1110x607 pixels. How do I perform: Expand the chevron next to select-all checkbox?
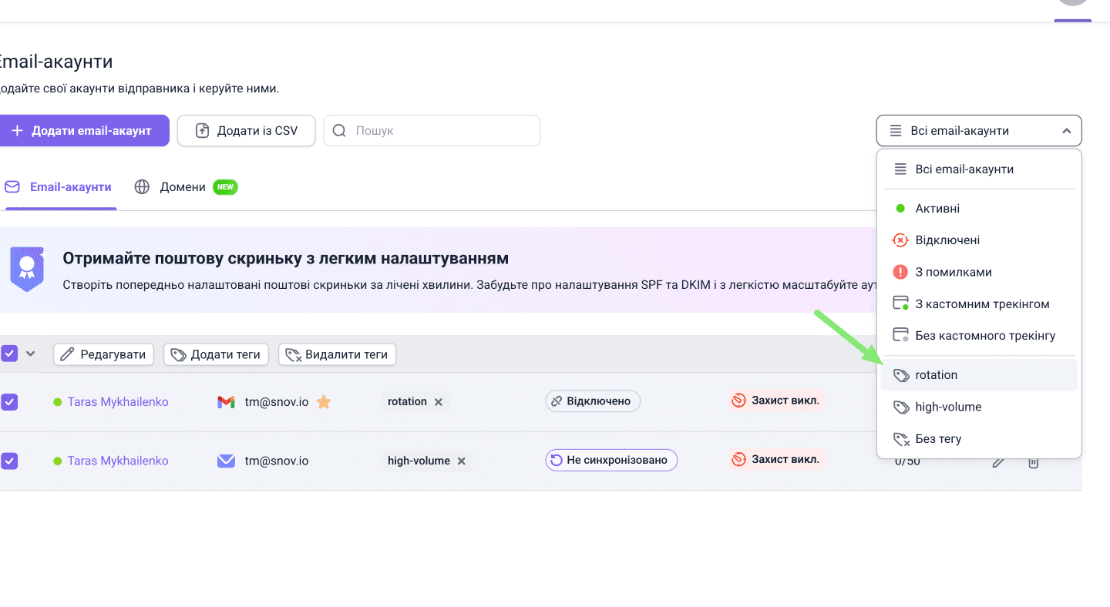(31, 354)
